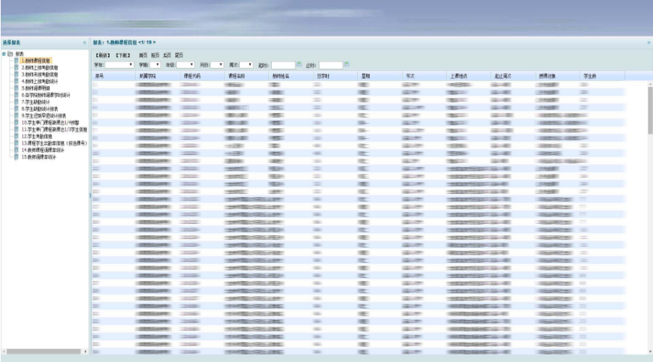
Task: Click the start date calendar icon
Action: [x=299, y=64]
